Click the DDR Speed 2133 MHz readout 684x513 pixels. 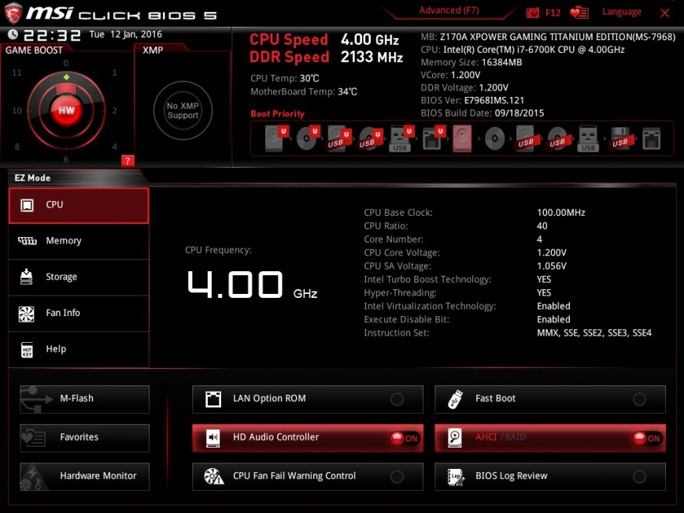point(326,57)
